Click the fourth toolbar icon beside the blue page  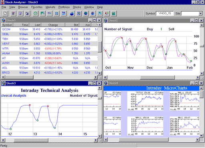click(x=27, y=13)
